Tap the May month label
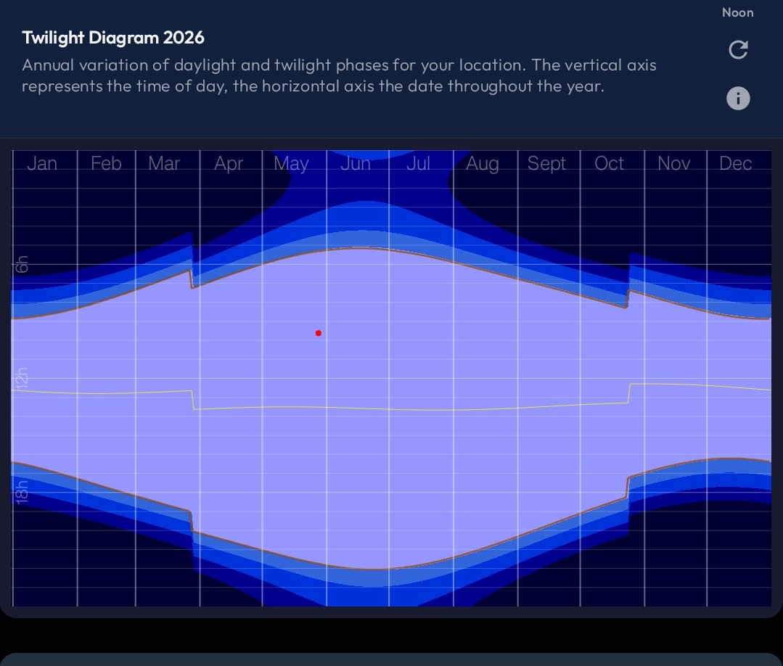 (x=291, y=163)
